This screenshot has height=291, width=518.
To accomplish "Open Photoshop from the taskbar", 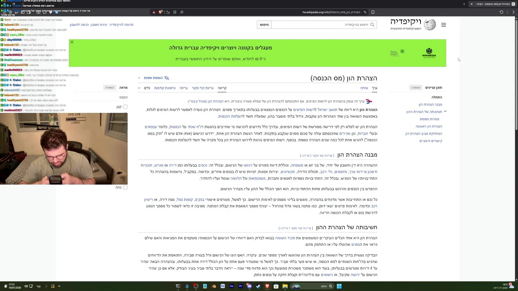I will click(x=223, y=286).
